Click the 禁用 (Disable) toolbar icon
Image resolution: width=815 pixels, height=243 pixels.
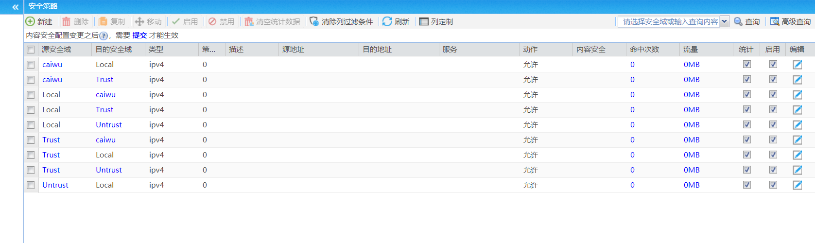click(212, 21)
